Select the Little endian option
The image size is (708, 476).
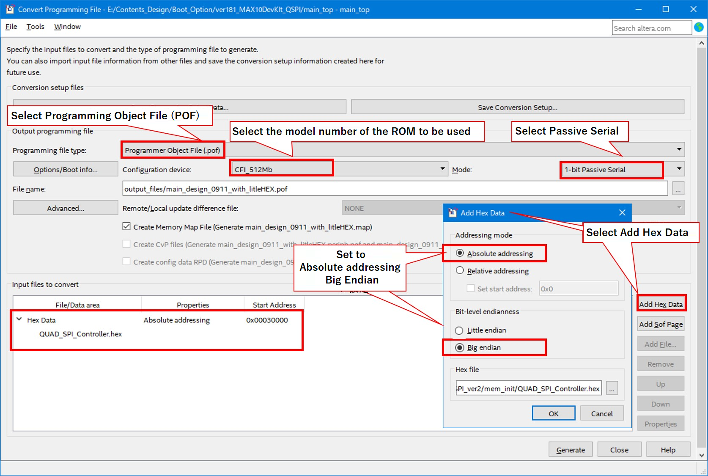(x=458, y=330)
